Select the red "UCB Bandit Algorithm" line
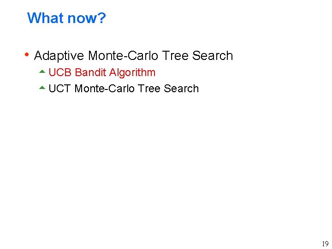The image size is (332, 249). point(102,72)
